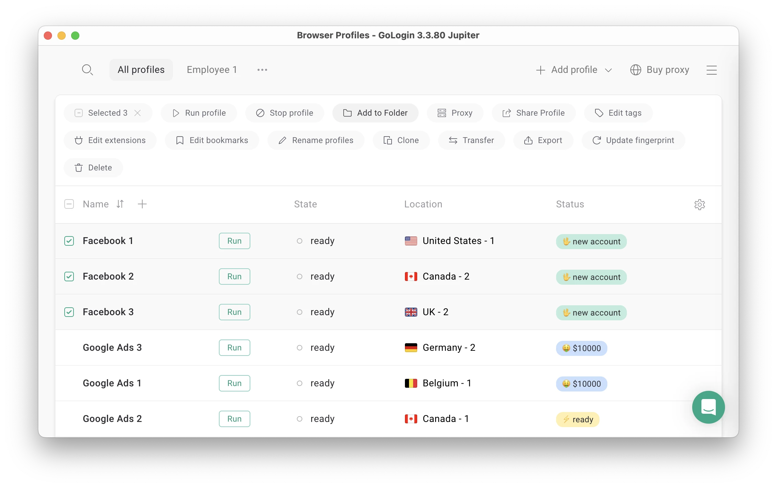Screen dimensions: 777x488
Task: Click the Germany - 2 location cell
Action: point(440,348)
